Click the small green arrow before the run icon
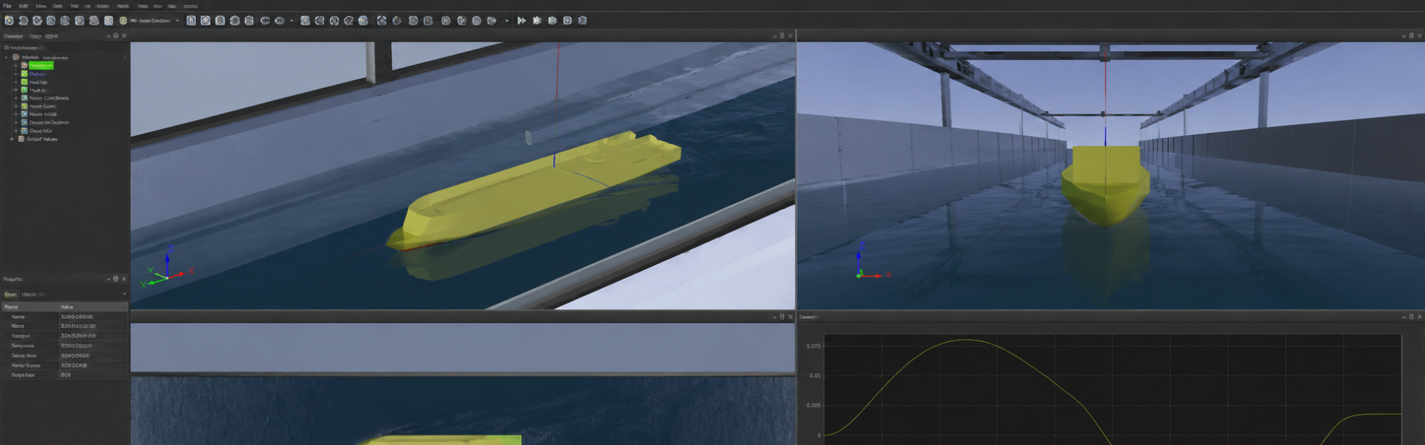This screenshot has width=1425, height=445. pyautogui.click(x=507, y=21)
